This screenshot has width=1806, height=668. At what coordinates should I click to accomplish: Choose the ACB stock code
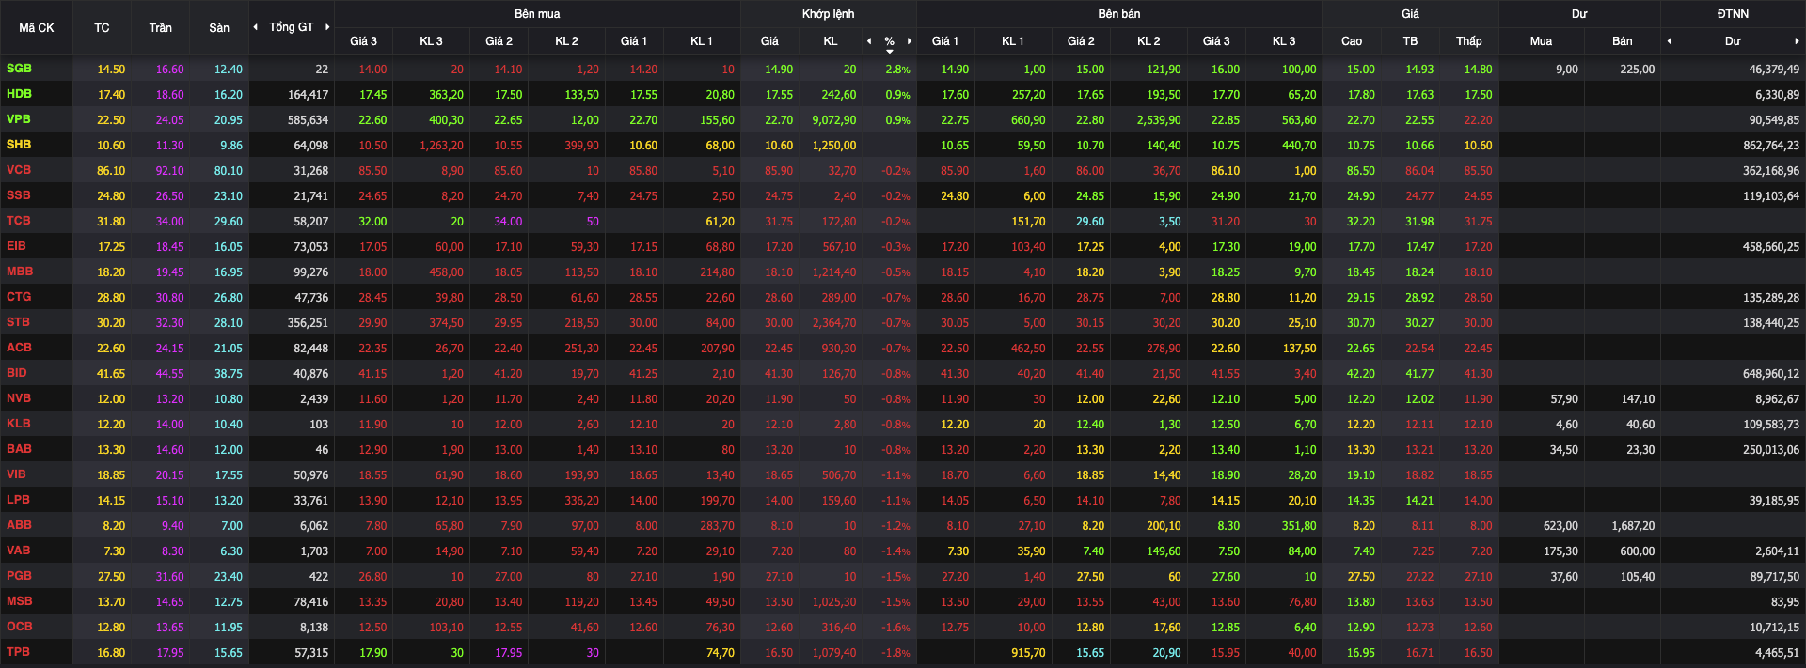pyautogui.click(x=19, y=348)
